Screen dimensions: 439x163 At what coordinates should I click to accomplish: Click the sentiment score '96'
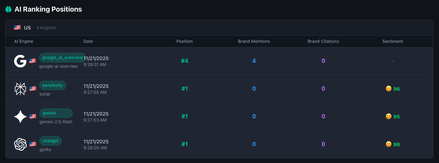pos(396,89)
